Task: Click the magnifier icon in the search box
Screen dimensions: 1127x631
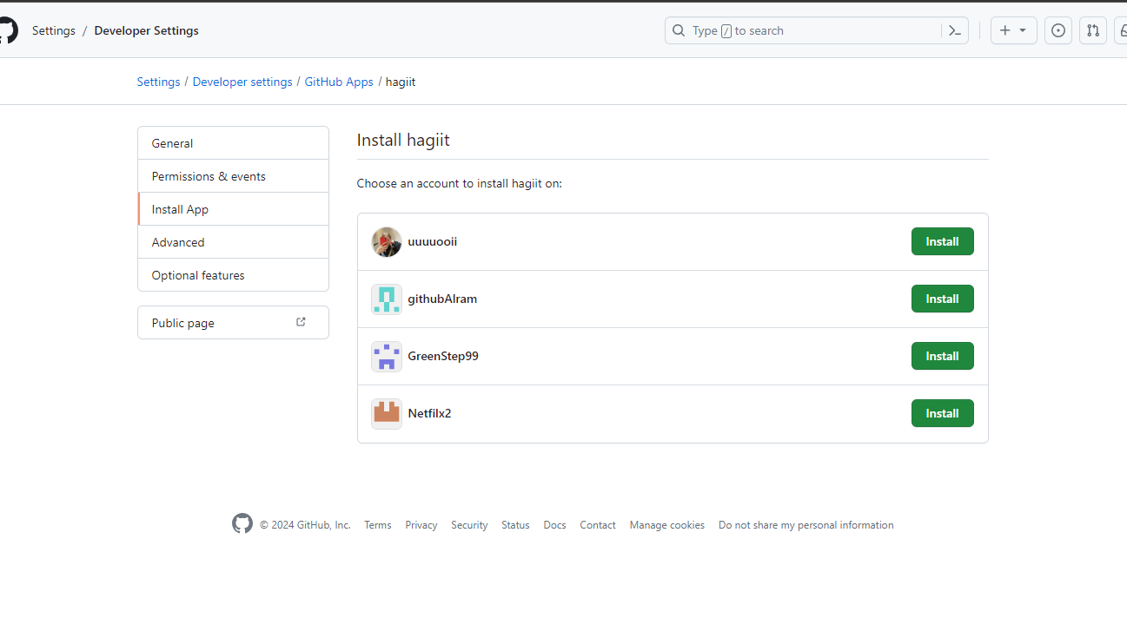Action: click(679, 30)
